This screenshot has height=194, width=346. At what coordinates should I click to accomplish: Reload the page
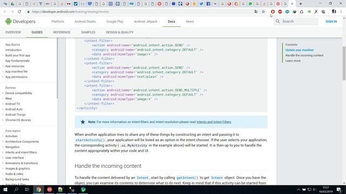tap(19, 12)
